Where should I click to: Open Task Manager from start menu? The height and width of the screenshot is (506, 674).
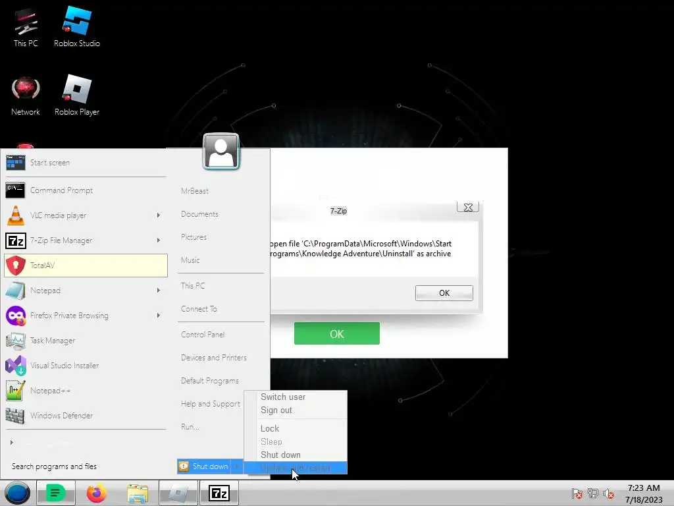coord(86,341)
